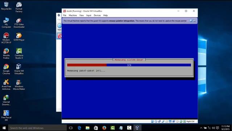
Task: Open the File menu in the dodik VM window
Action: tap(65, 15)
